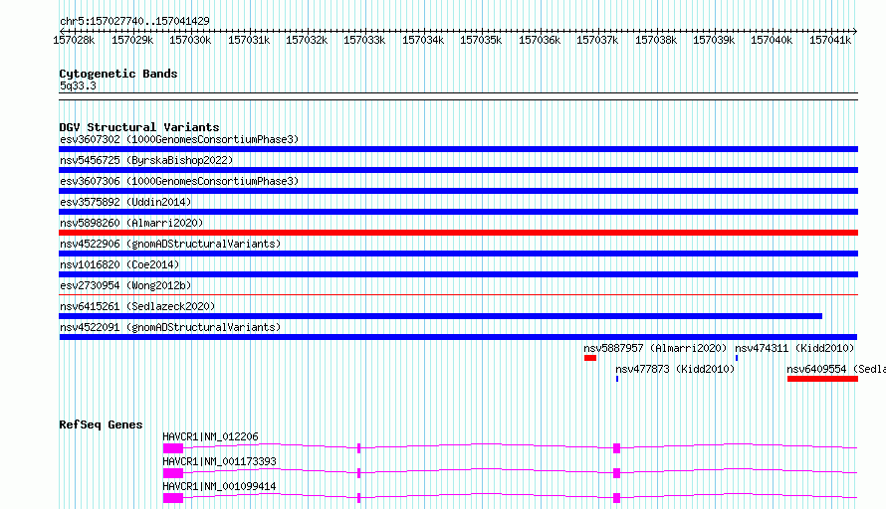Click the 157028k ruler position
The height and width of the screenshot is (509, 886).
(x=74, y=40)
